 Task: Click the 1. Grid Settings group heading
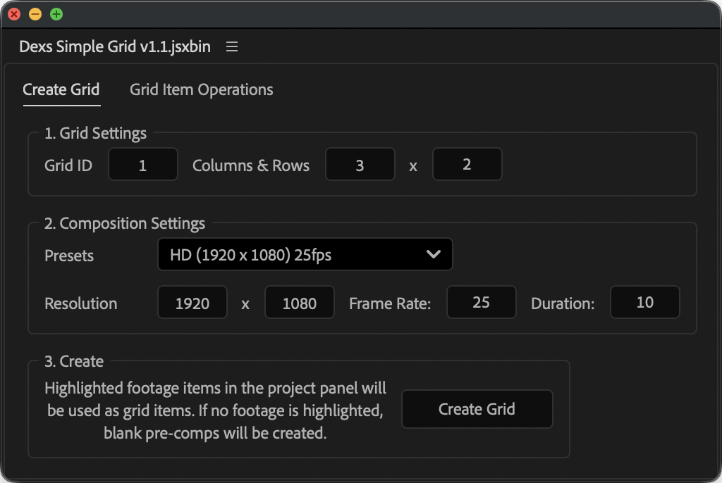click(95, 133)
